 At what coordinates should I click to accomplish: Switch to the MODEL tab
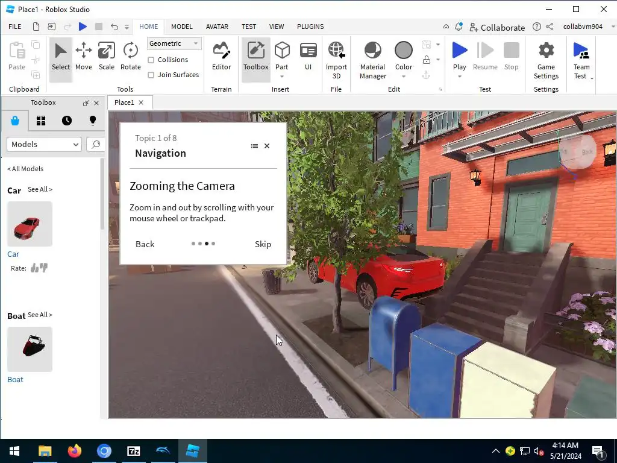tap(182, 27)
